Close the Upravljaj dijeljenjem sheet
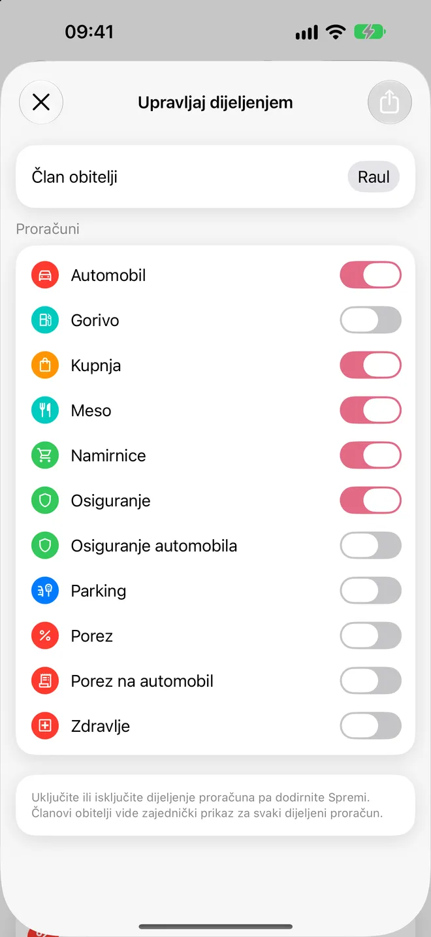The height and width of the screenshot is (937, 431). tap(41, 102)
